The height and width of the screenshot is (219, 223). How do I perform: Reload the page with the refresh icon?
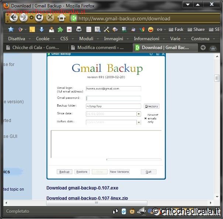[39, 18]
